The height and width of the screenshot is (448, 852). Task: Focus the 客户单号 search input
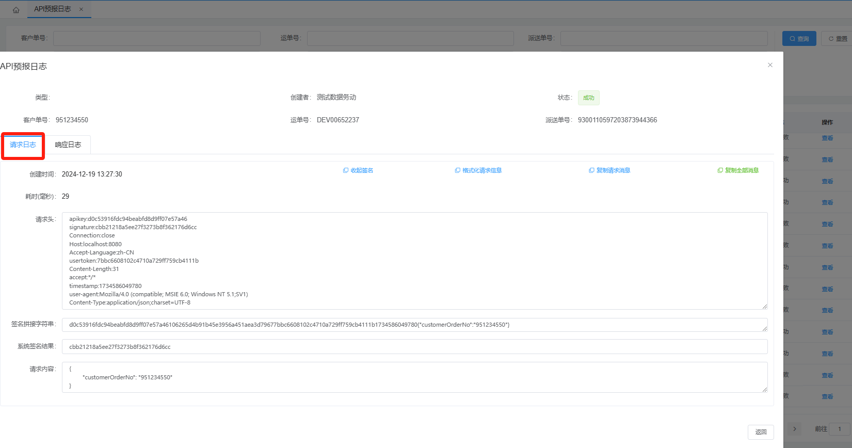tap(157, 38)
